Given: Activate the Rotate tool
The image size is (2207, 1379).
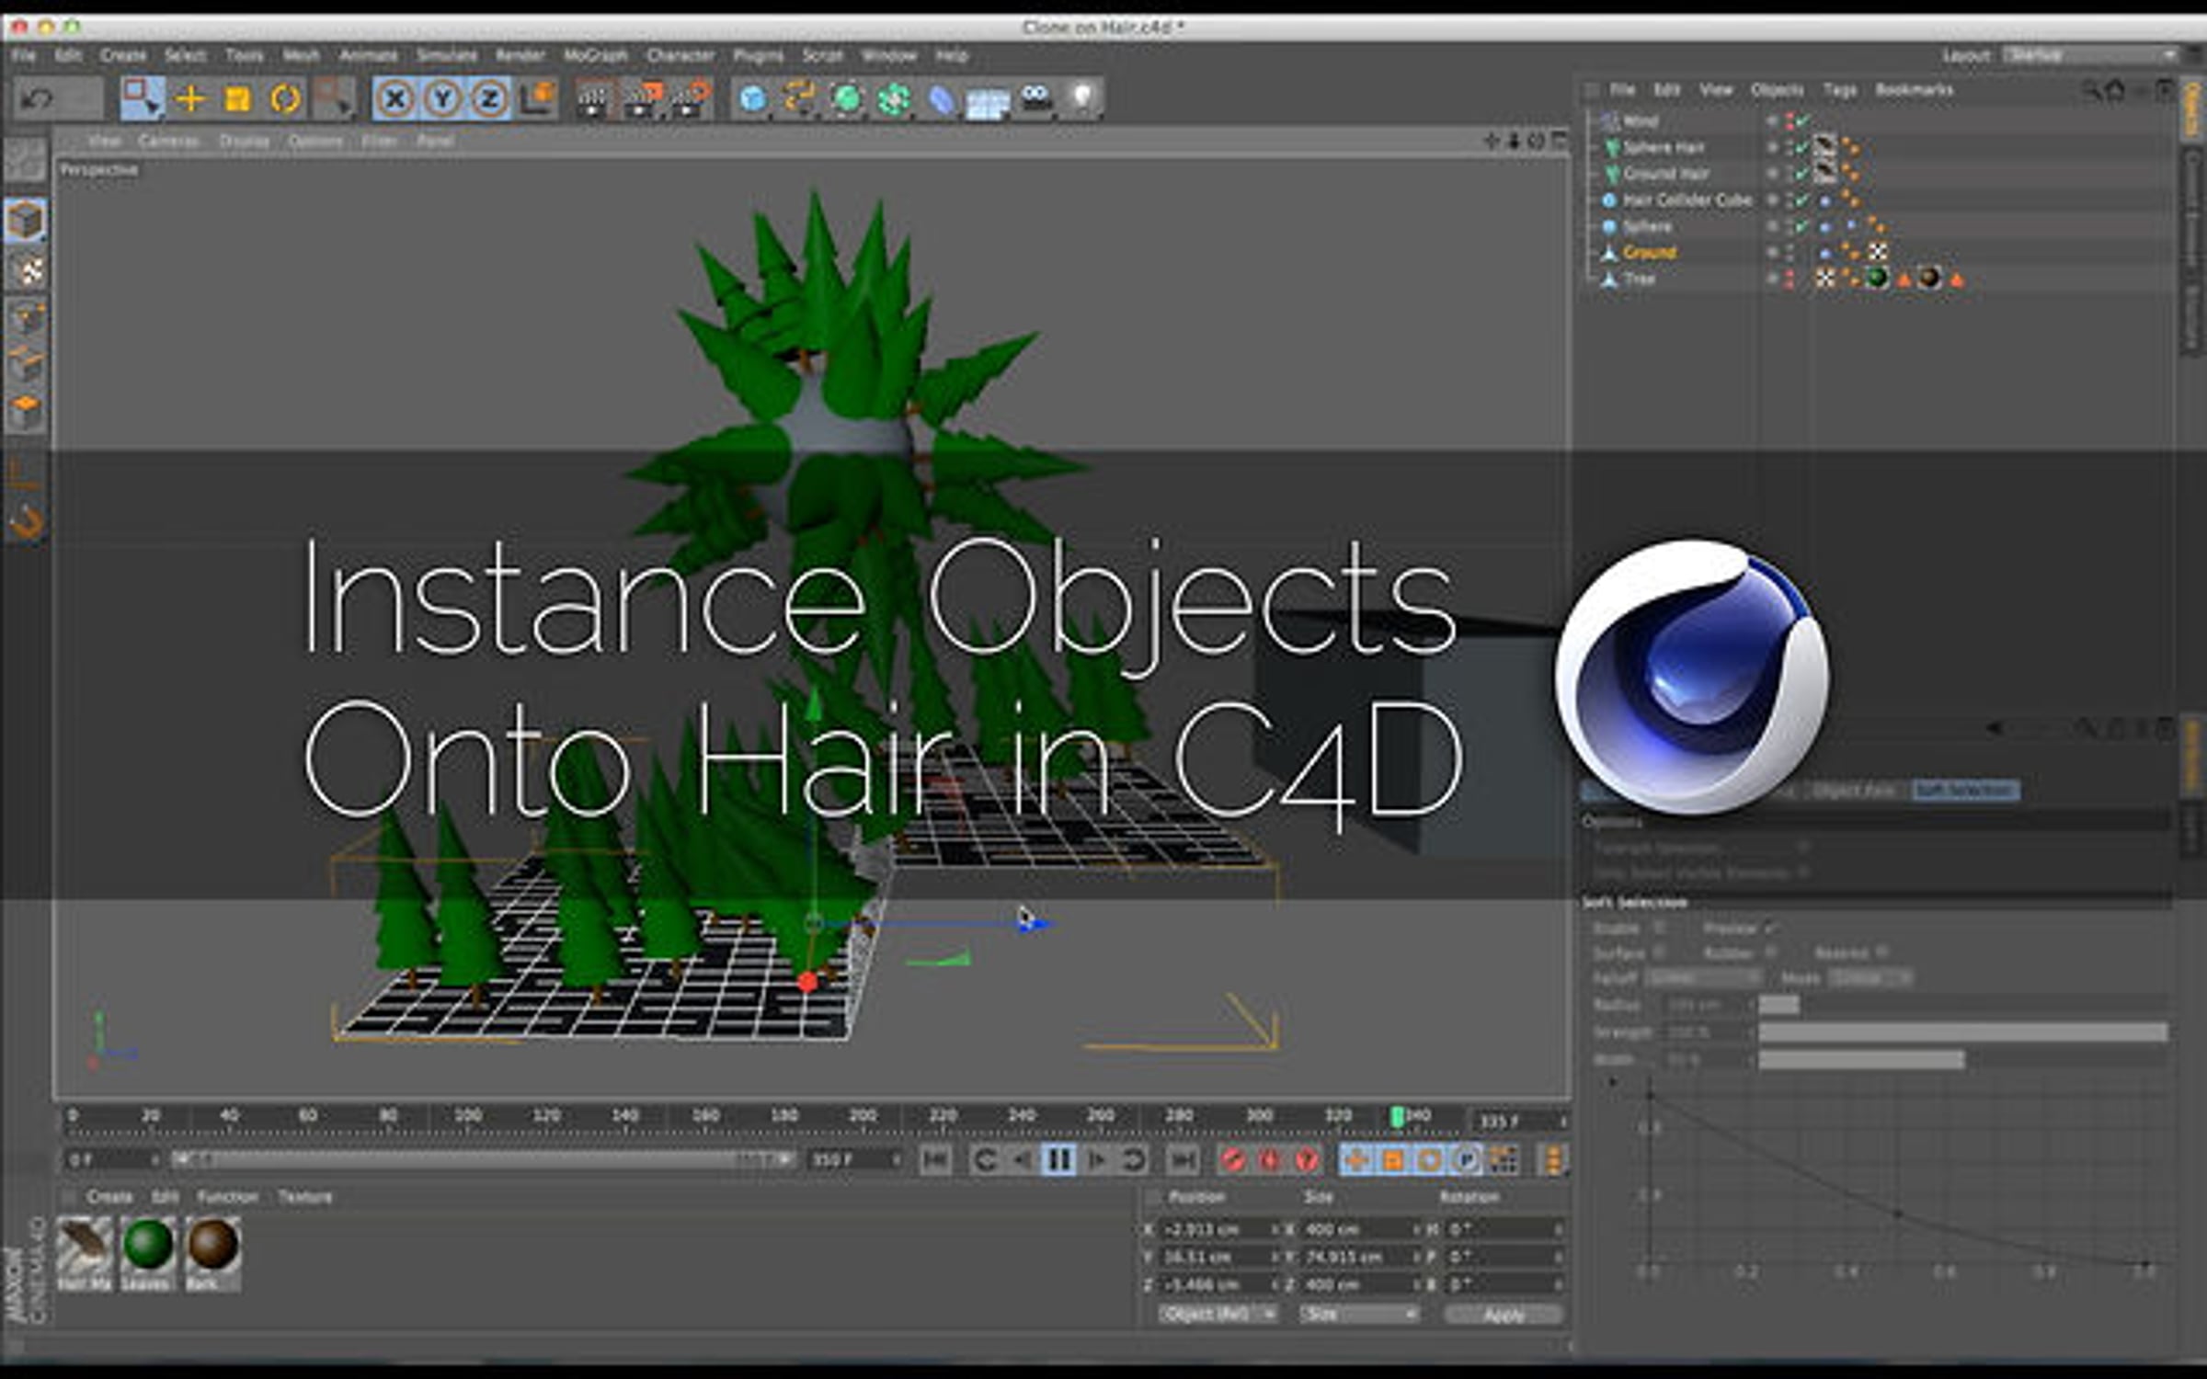Looking at the screenshot, I should pos(286,98).
